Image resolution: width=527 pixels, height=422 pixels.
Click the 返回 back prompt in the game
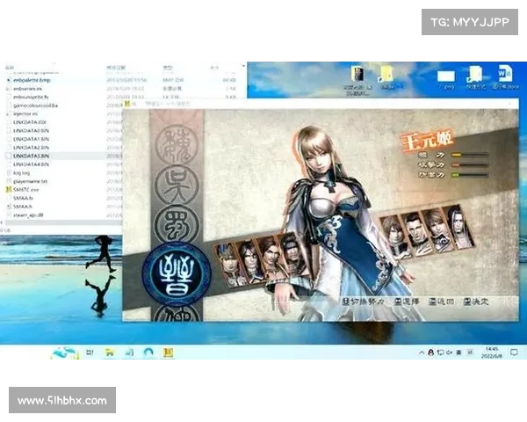tap(442, 302)
